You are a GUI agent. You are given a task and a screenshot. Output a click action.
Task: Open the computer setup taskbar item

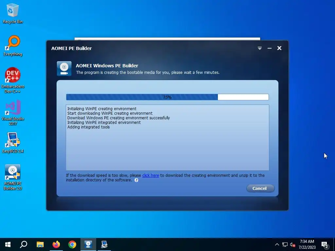(x=104, y=244)
